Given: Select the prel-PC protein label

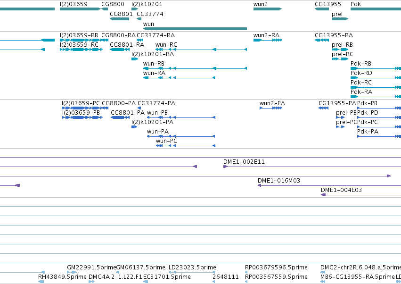Looking at the screenshot, I should click(346, 122).
